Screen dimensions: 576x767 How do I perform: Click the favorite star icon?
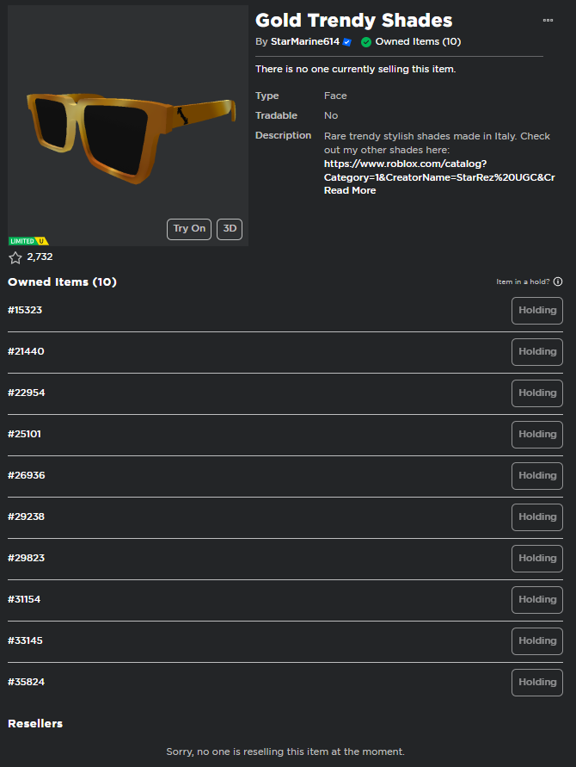pyautogui.click(x=15, y=257)
